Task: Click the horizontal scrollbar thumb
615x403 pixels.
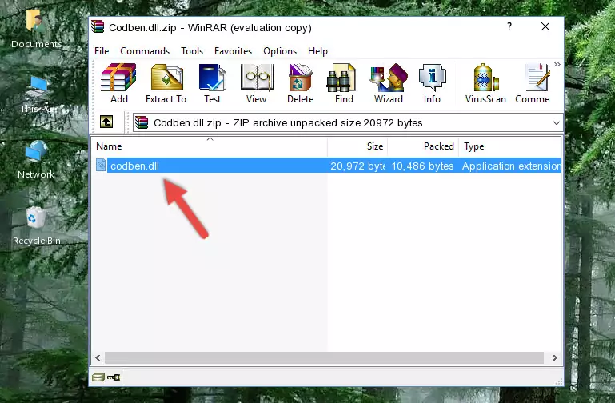Action: pos(324,357)
